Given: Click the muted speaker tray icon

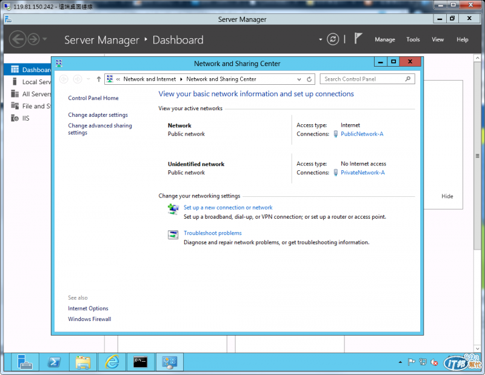Looking at the screenshot, I should click(x=434, y=362).
